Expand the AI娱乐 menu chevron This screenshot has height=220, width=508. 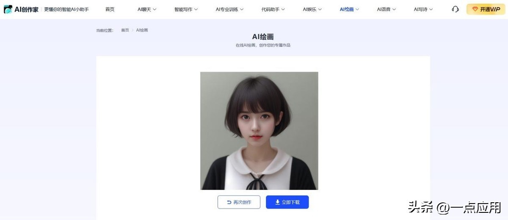tap(320, 9)
